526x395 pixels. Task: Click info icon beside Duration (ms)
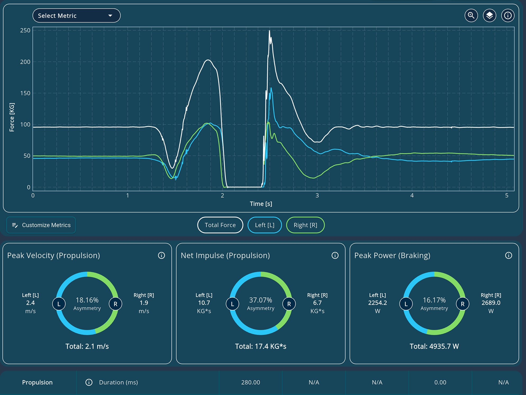89,382
